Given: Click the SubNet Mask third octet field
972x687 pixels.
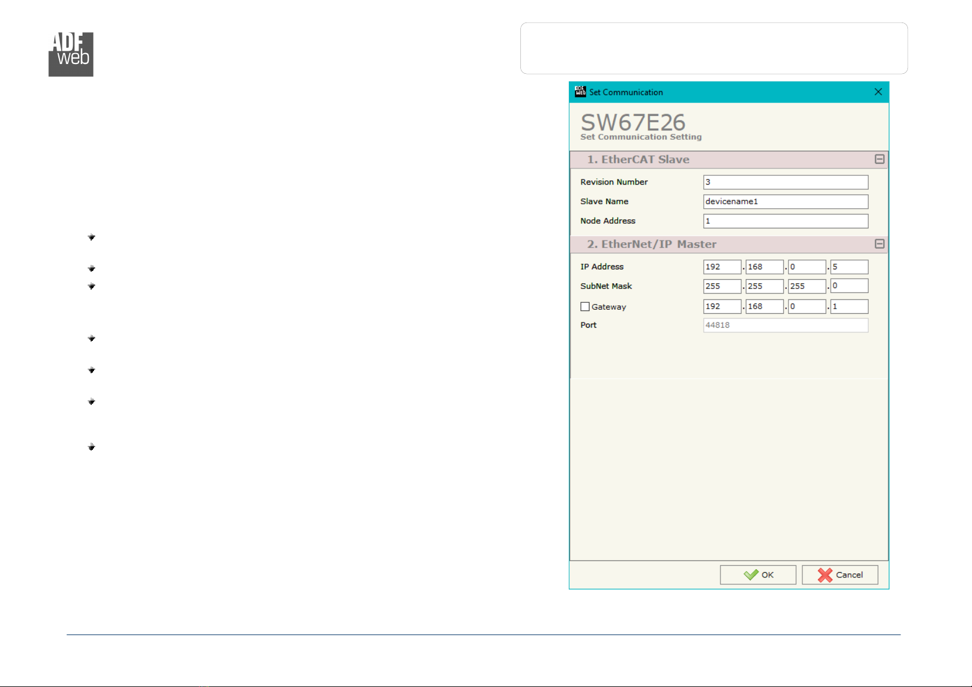Looking at the screenshot, I should 807,286.
